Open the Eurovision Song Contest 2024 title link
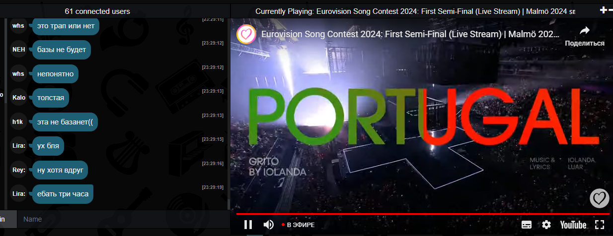 (x=410, y=35)
